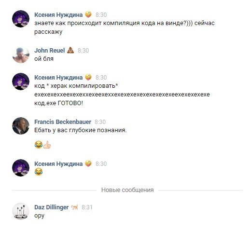
Task: Open Francis Beckenbauer's profile picture
Action: click(21, 126)
